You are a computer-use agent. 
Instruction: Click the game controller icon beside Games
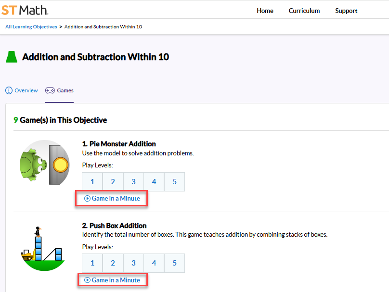point(49,90)
